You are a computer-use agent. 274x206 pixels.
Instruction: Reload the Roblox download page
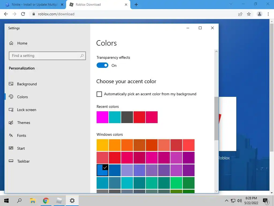pyautogui.click(x=23, y=14)
